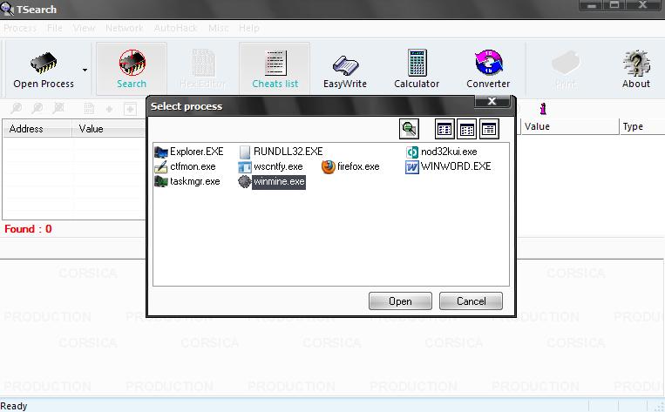Click Cancel in the Select process dialog
Viewport: 665px width, 412px height.
click(x=471, y=301)
